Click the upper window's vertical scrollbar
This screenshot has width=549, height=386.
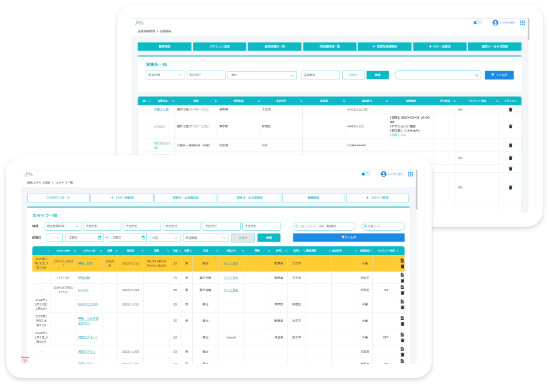tap(528, 30)
